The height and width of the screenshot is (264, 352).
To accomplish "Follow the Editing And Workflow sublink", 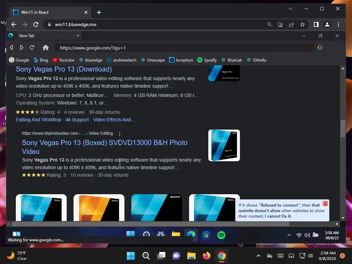I will 38,120.
